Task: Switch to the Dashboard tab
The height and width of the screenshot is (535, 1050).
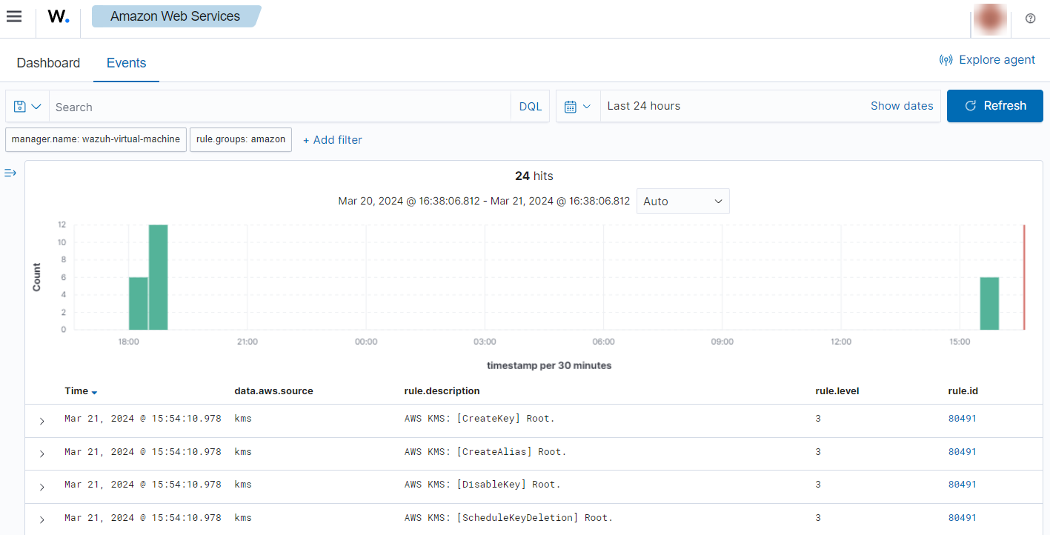Action: (48, 63)
